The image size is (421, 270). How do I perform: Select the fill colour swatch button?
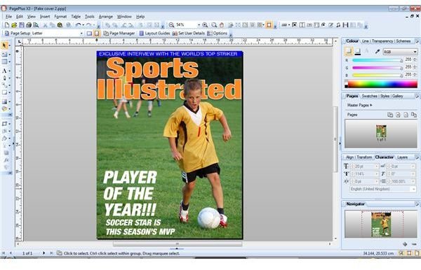349,51
